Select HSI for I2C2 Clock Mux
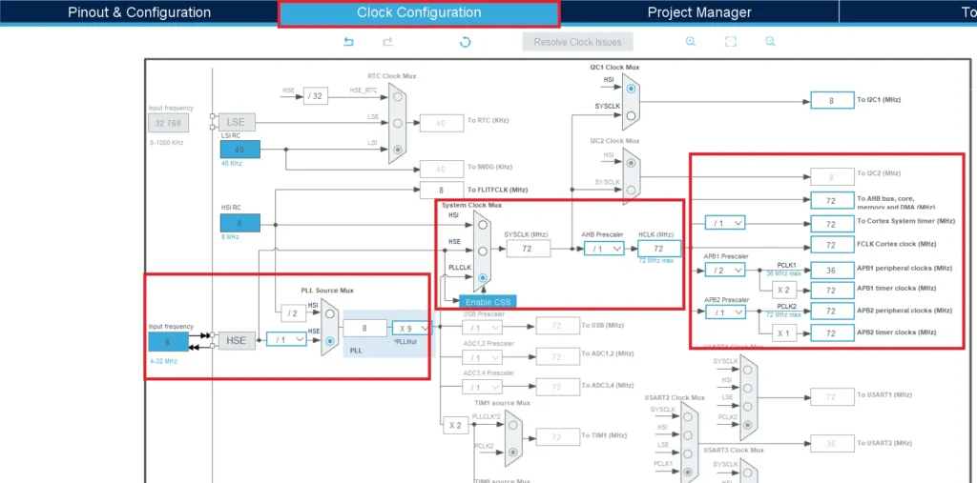 [632, 163]
